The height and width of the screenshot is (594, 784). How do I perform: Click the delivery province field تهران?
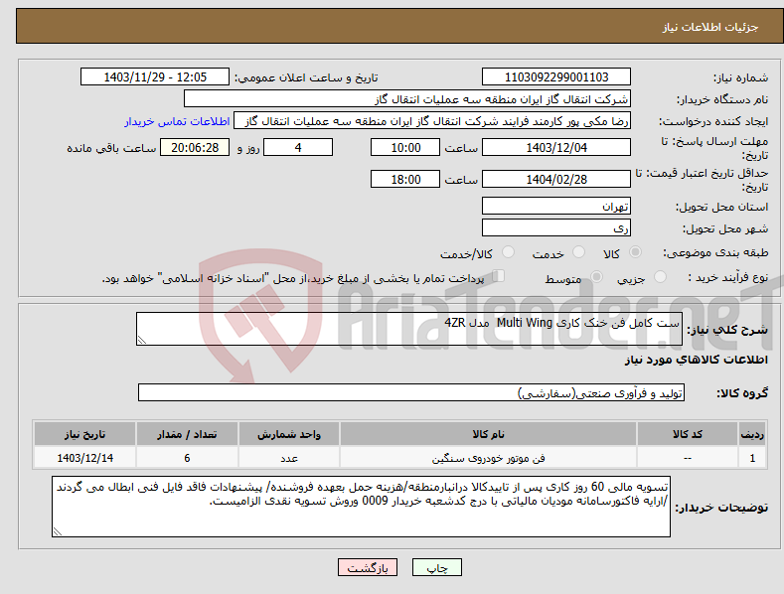556,206
